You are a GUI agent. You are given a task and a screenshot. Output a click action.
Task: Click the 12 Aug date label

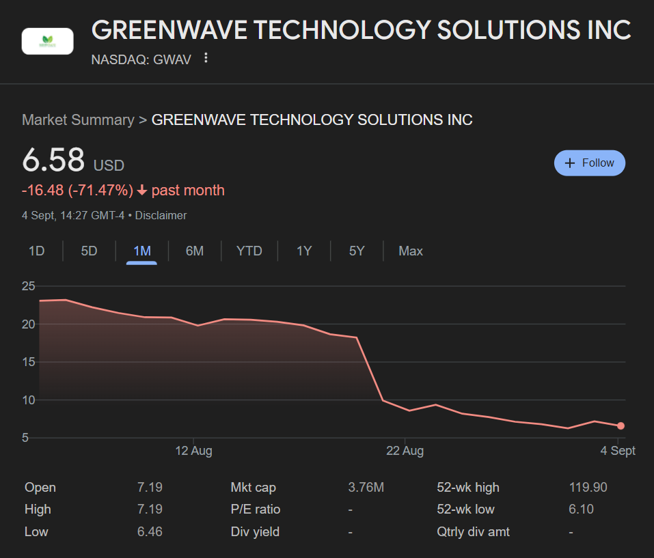(x=193, y=451)
